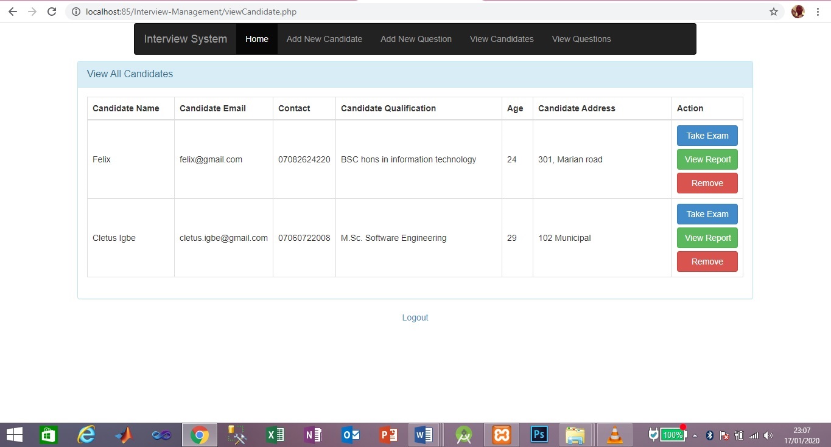Open the volume control from the tray
The width and height of the screenshot is (831, 447).
(x=767, y=435)
